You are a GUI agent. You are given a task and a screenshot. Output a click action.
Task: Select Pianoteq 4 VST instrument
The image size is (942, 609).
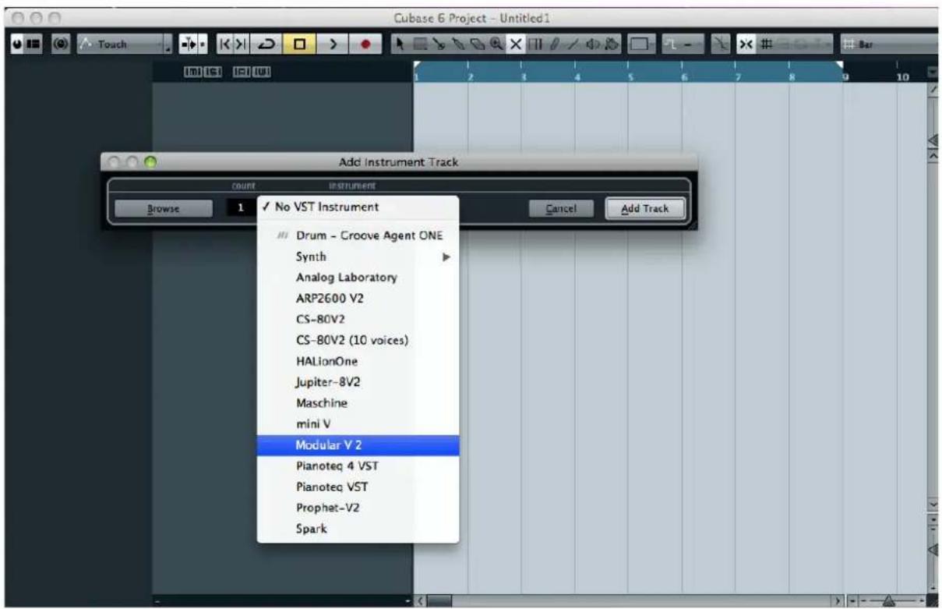[x=358, y=466]
